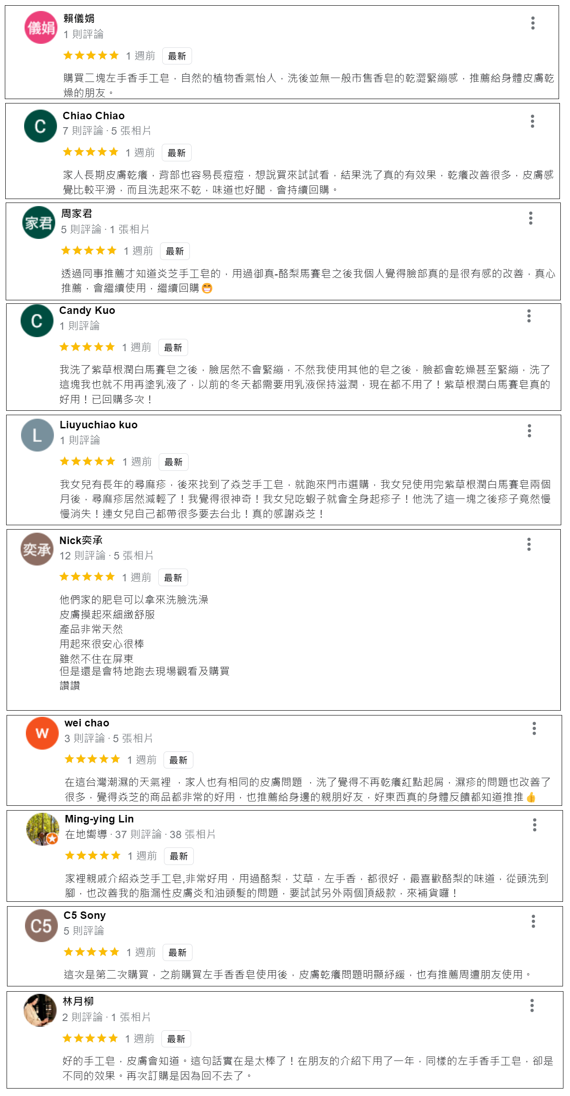Viewport: 570px width, 1096px height.
Task: Open the more options menu for 賴儀娟's review
Action: pos(533,23)
